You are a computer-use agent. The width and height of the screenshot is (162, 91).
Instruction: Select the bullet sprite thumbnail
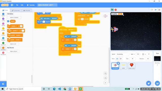click(x=123, y=66)
